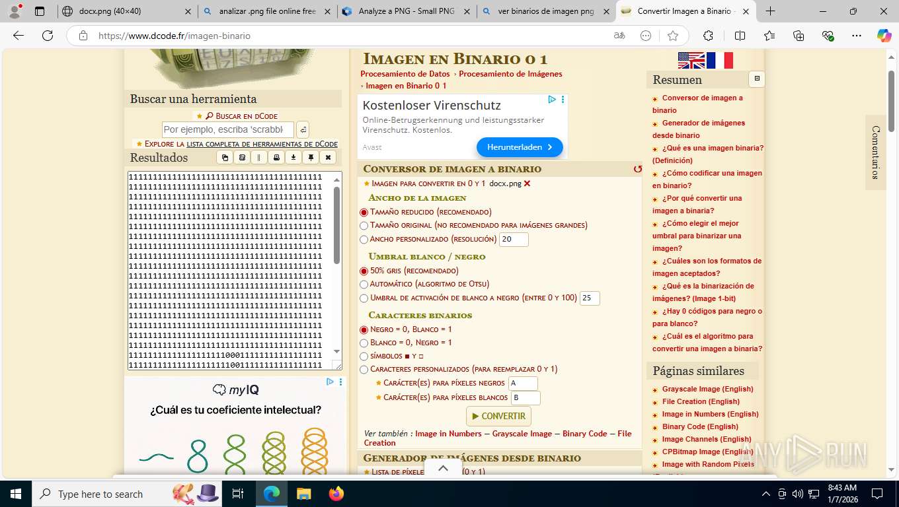Open Task View on taskbar
The width and height of the screenshot is (899, 507).
click(x=238, y=494)
